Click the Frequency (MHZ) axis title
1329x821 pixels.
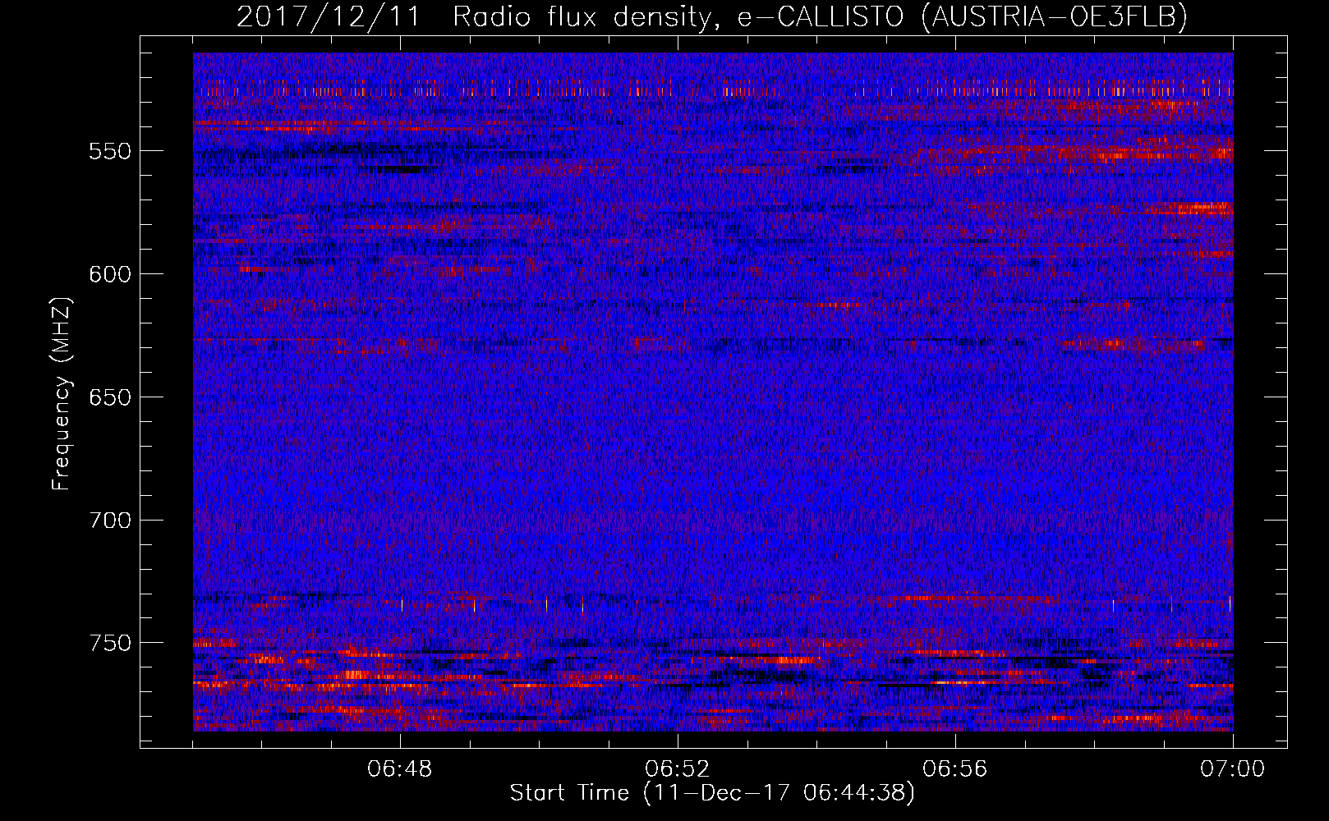(x=62, y=393)
